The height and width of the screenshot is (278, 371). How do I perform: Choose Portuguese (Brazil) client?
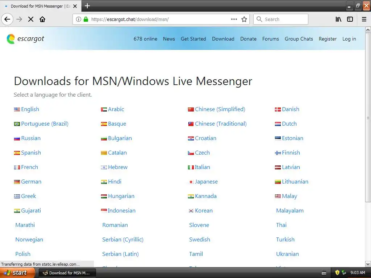pyautogui.click(x=45, y=124)
